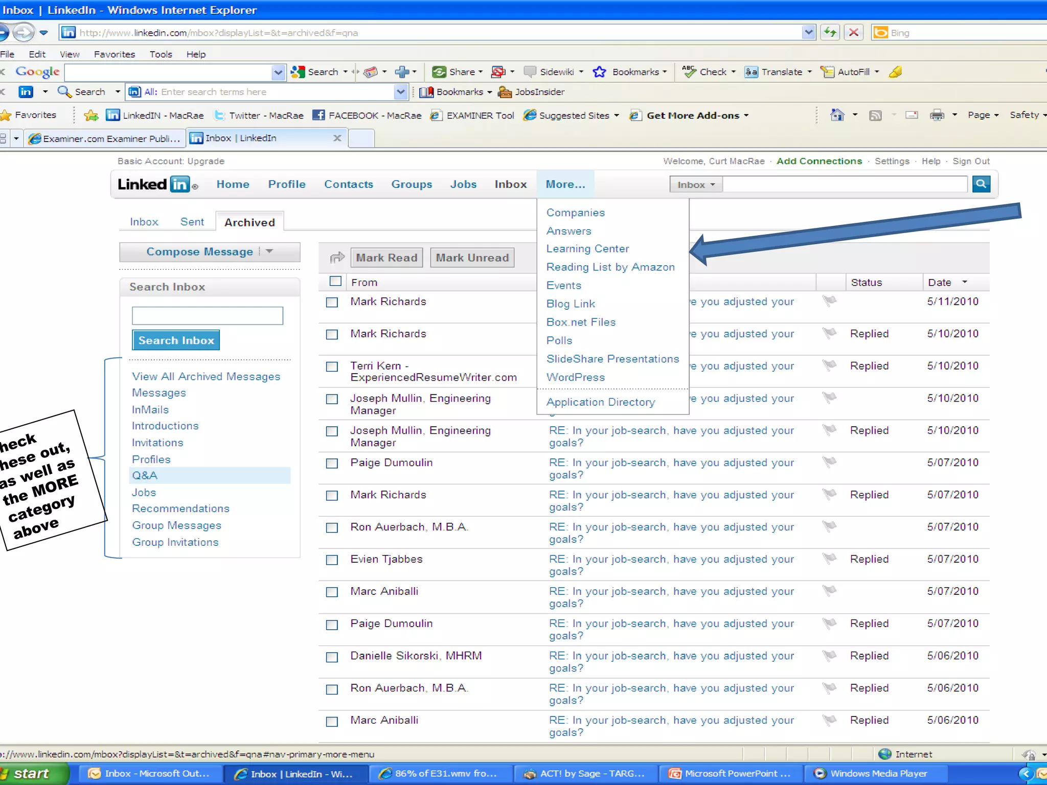Click the Bing search provider icon
Viewport: 1047px width, 785px height.
(880, 33)
